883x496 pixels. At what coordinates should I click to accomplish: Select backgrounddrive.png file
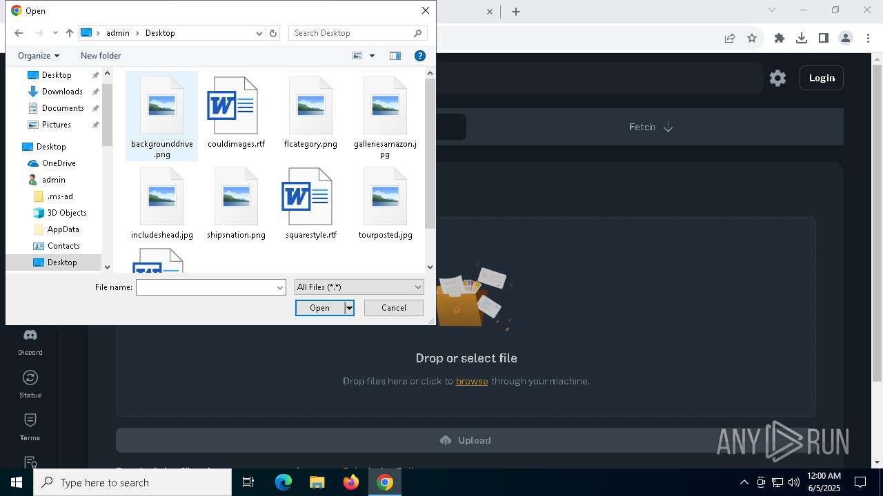[162, 116]
